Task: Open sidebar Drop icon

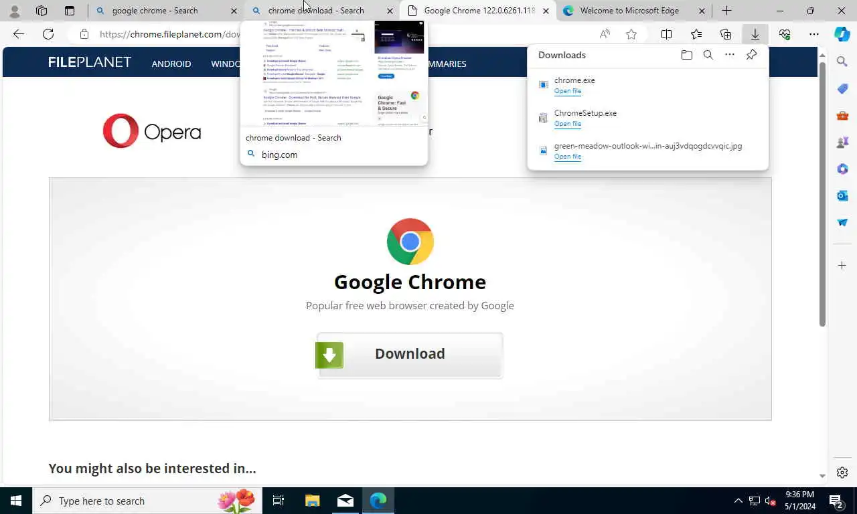Action: click(x=842, y=223)
